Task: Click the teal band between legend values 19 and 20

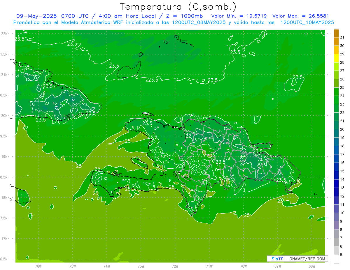Action: (x=336, y=133)
